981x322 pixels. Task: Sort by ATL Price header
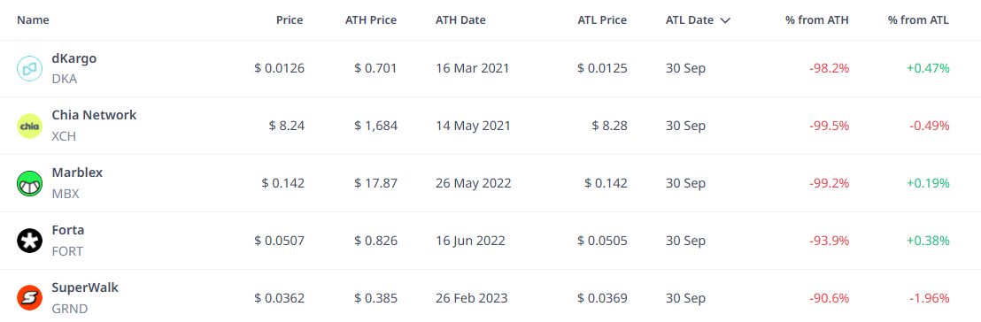pyautogui.click(x=602, y=20)
